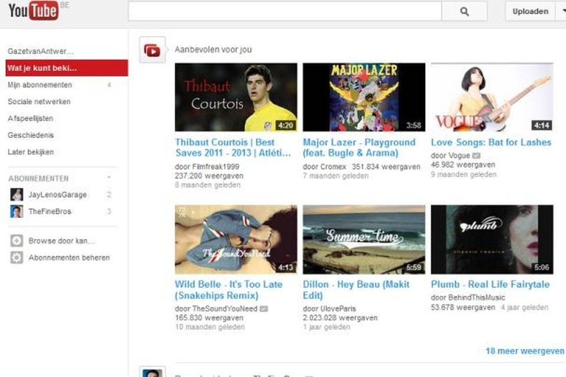Click the 5:06 duration badge
The width and height of the screenshot is (566, 377).
[x=541, y=267]
